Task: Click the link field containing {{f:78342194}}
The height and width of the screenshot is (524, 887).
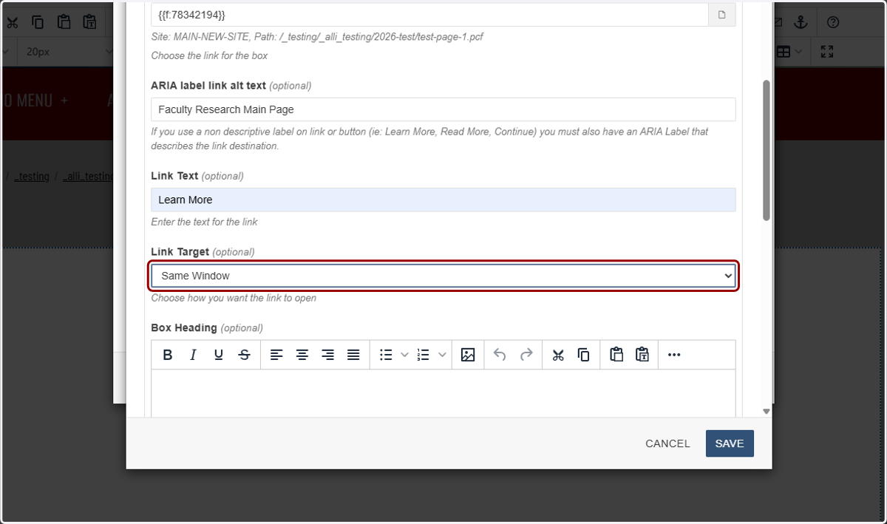Action: pos(429,15)
